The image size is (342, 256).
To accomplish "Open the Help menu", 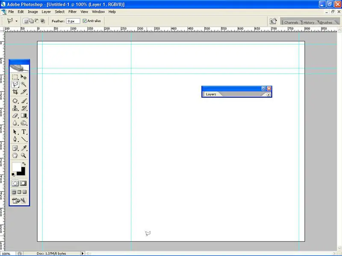I will [x=112, y=12].
